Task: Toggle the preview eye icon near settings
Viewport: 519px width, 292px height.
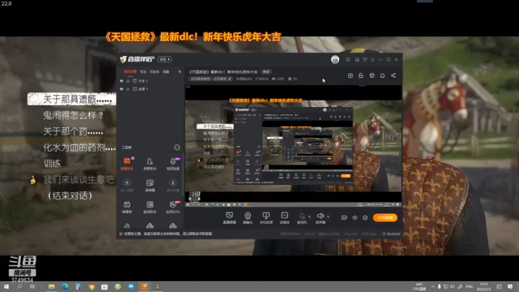Action: (x=354, y=217)
